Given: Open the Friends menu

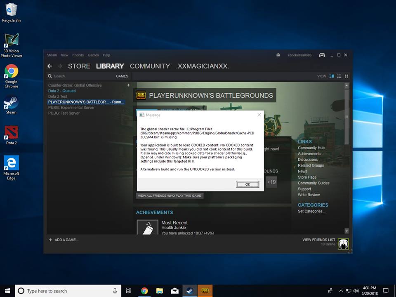Looking at the screenshot, I should pos(78,55).
